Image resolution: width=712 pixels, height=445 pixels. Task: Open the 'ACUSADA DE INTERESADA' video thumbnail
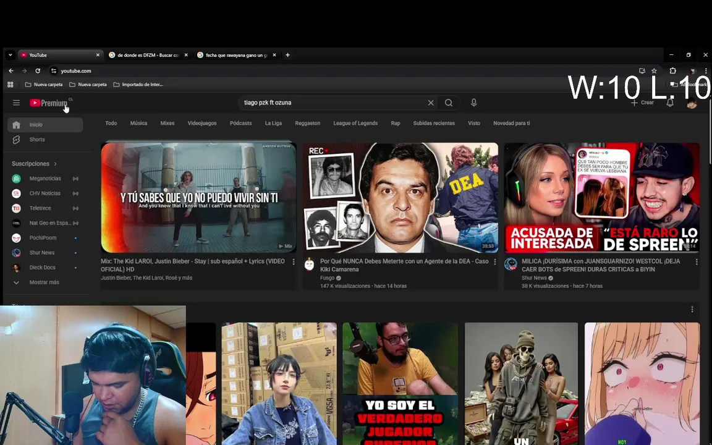601,198
